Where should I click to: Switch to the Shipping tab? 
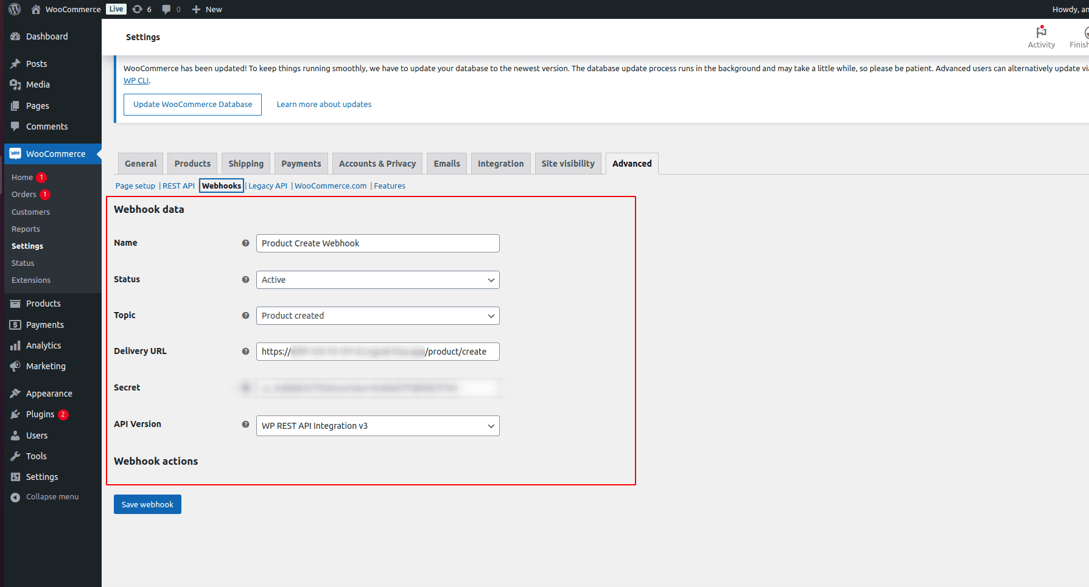[x=246, y=164]
